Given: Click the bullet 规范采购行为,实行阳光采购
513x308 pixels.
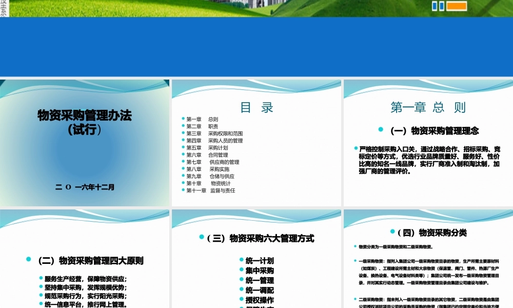Looking at the screenshot, I should tap(86, 296).
